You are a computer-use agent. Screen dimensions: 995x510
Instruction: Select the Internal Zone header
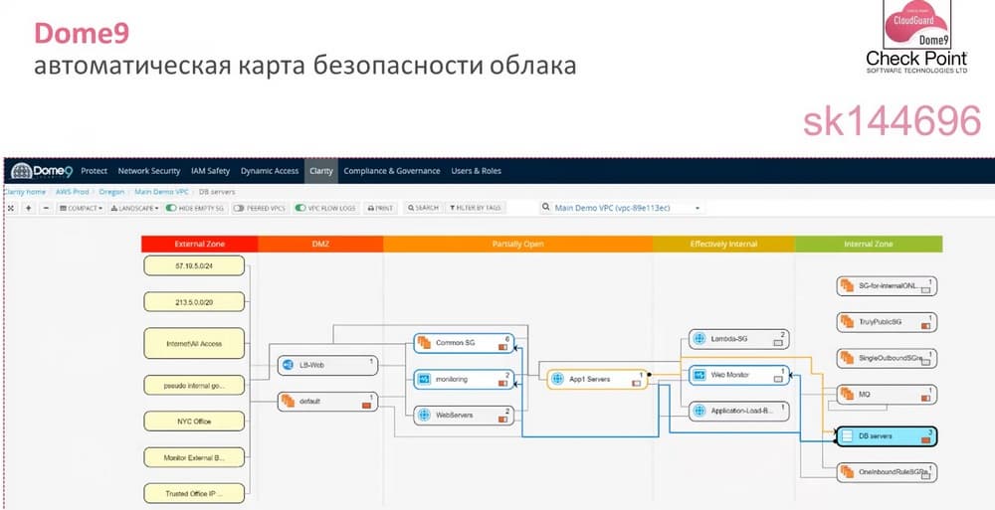(868, 245)
